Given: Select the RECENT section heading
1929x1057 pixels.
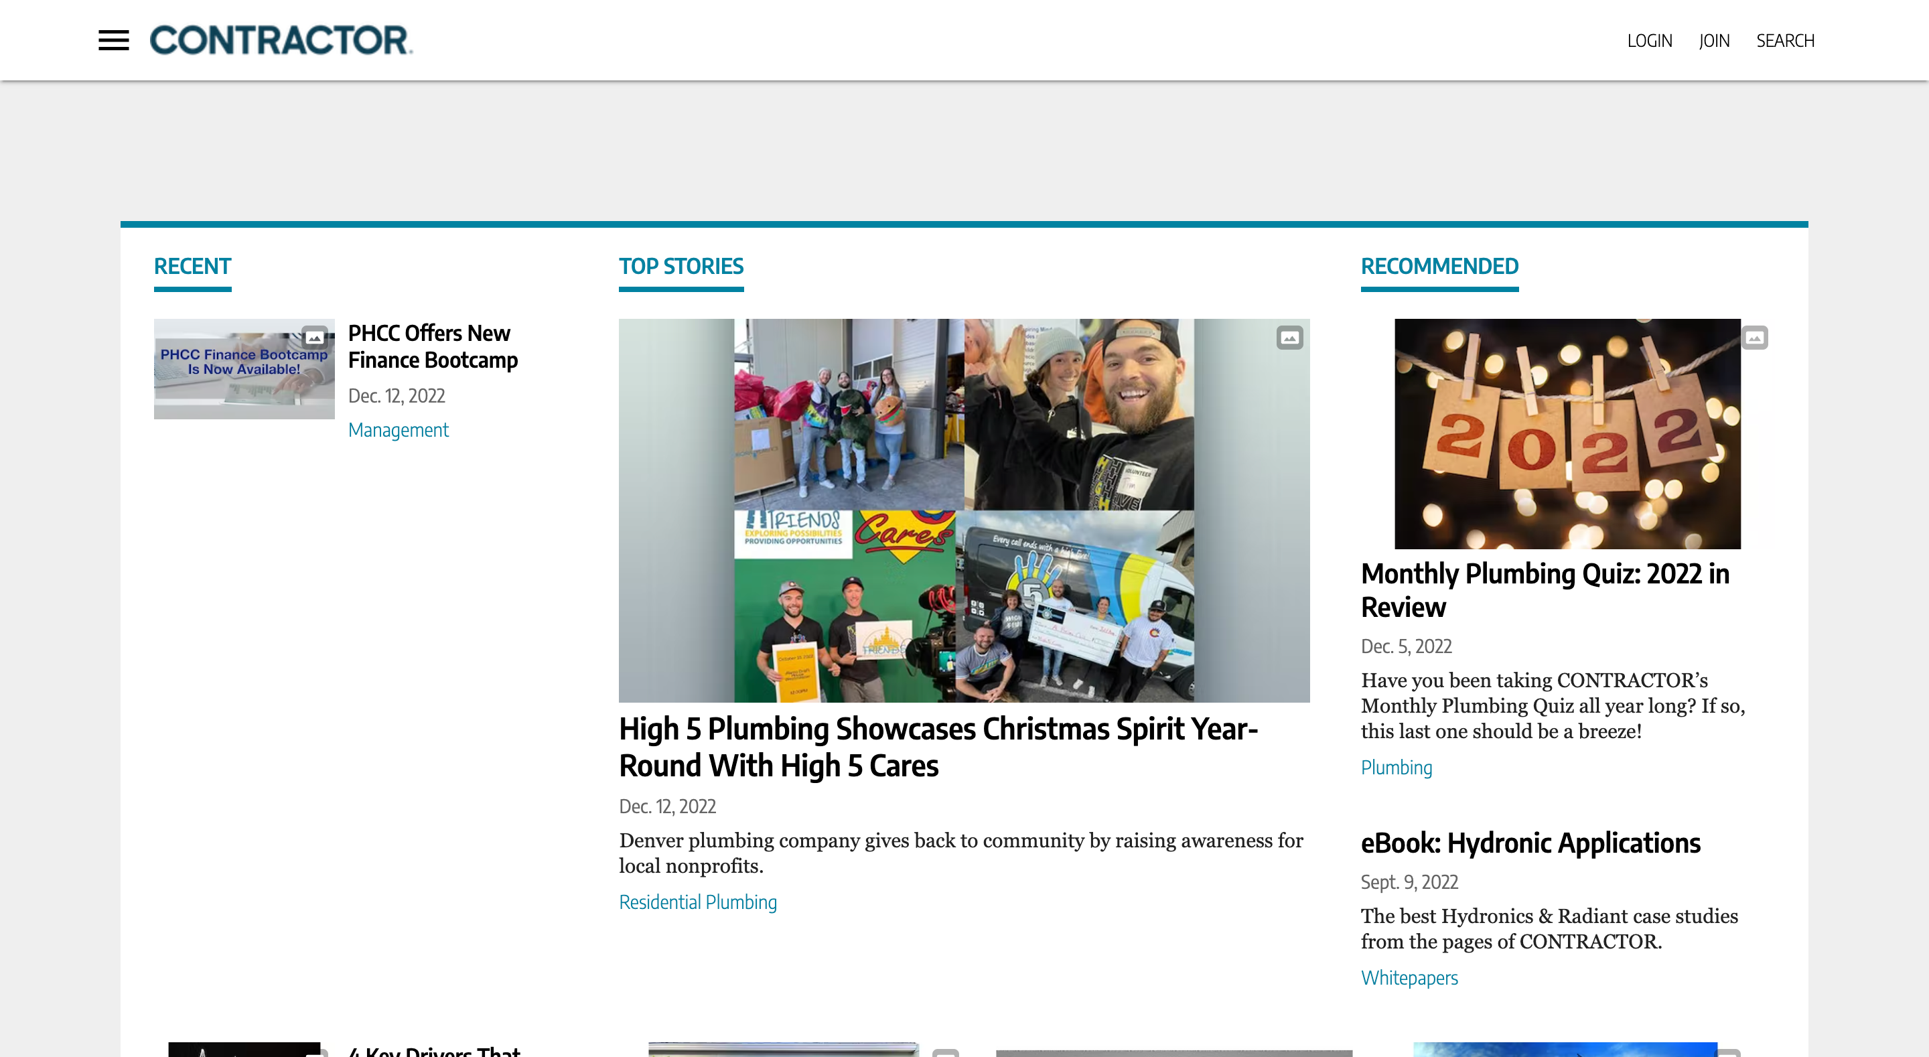Looking at the screenshot, I should tap(192, 267).
